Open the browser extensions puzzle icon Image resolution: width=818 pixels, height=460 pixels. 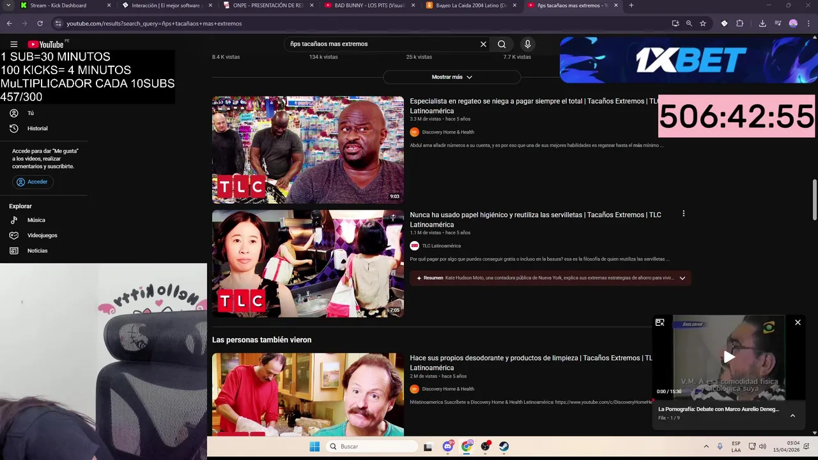tap(740, 23)
